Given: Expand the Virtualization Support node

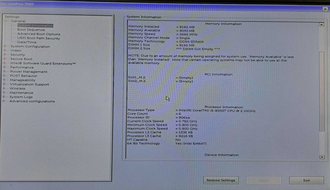Looking at the screenshot, I should (4, 84).
